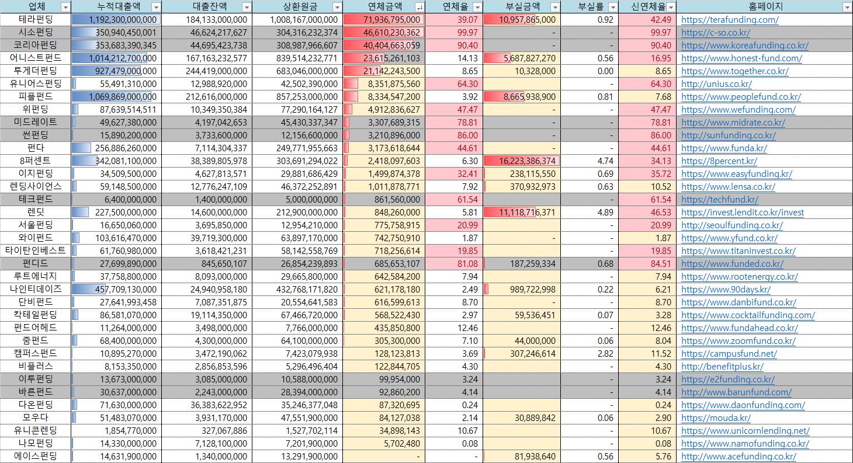Screen dimensions: 853x463
Task: Select the 코리아펀딩 company name cell
Action: click(x=36, y=46)
